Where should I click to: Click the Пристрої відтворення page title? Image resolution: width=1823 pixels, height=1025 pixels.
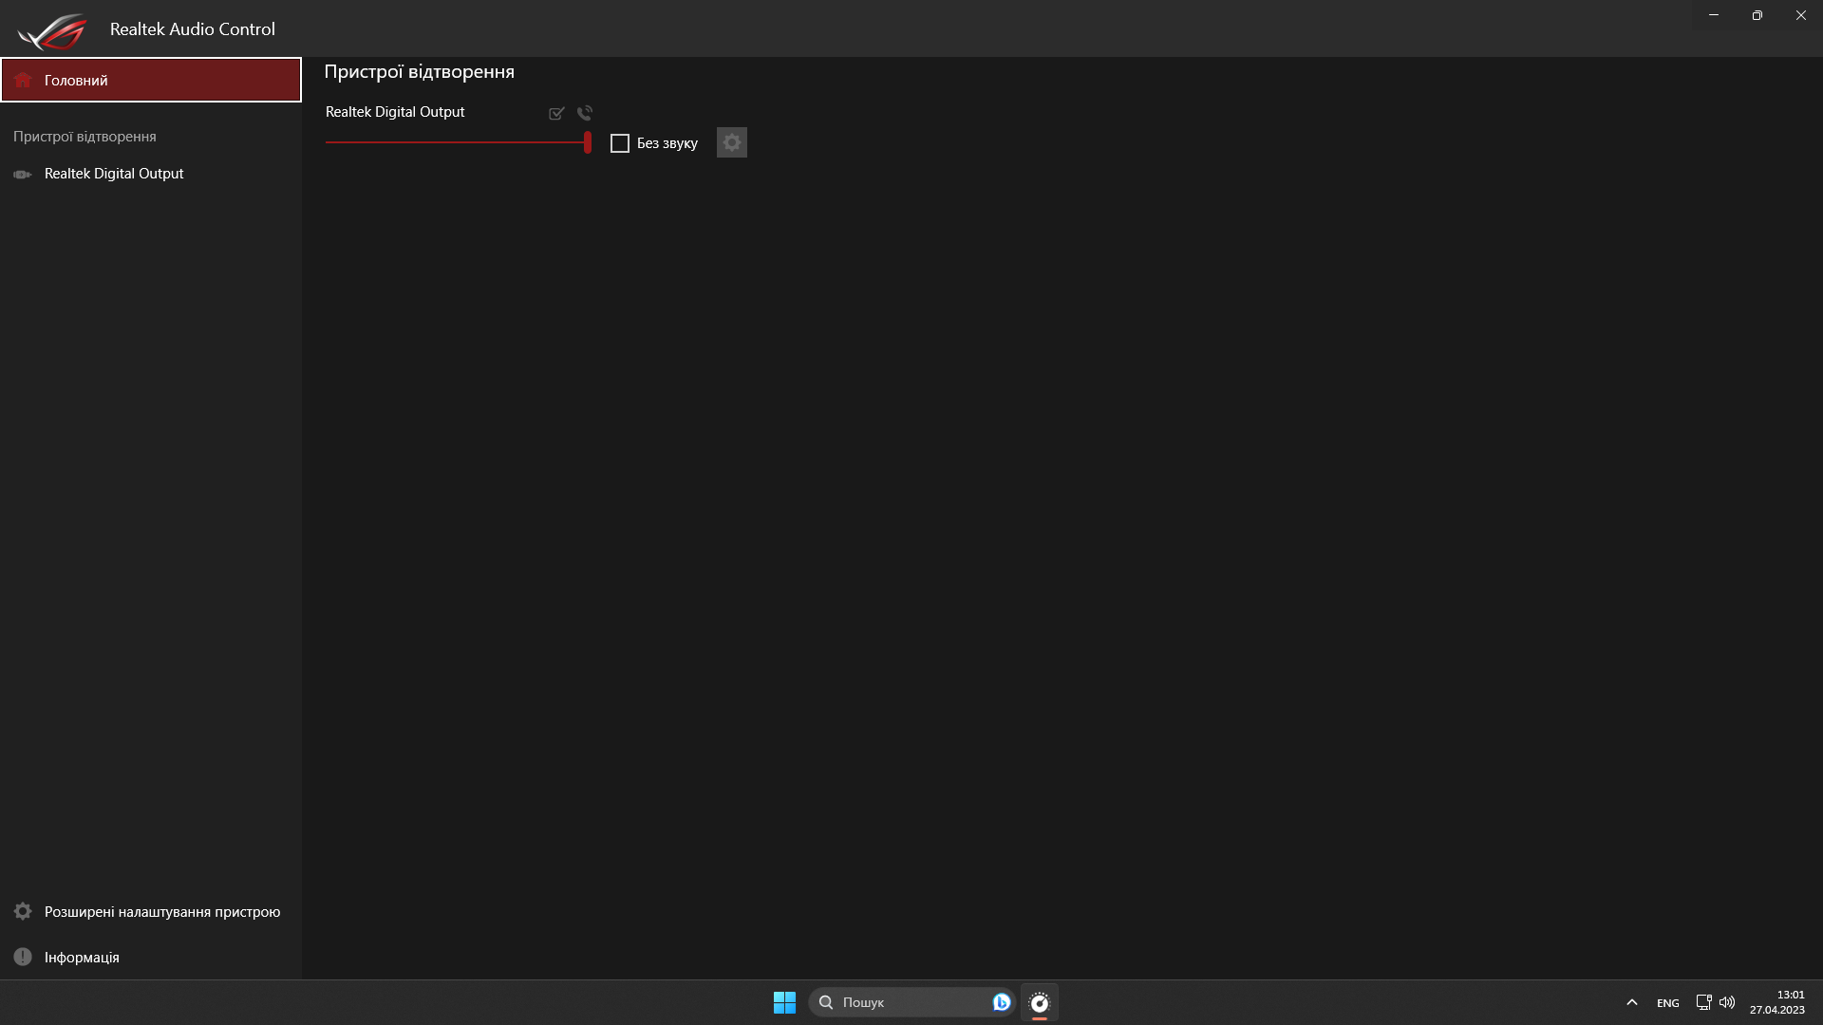pyautogui.click(x=419, y=72)
